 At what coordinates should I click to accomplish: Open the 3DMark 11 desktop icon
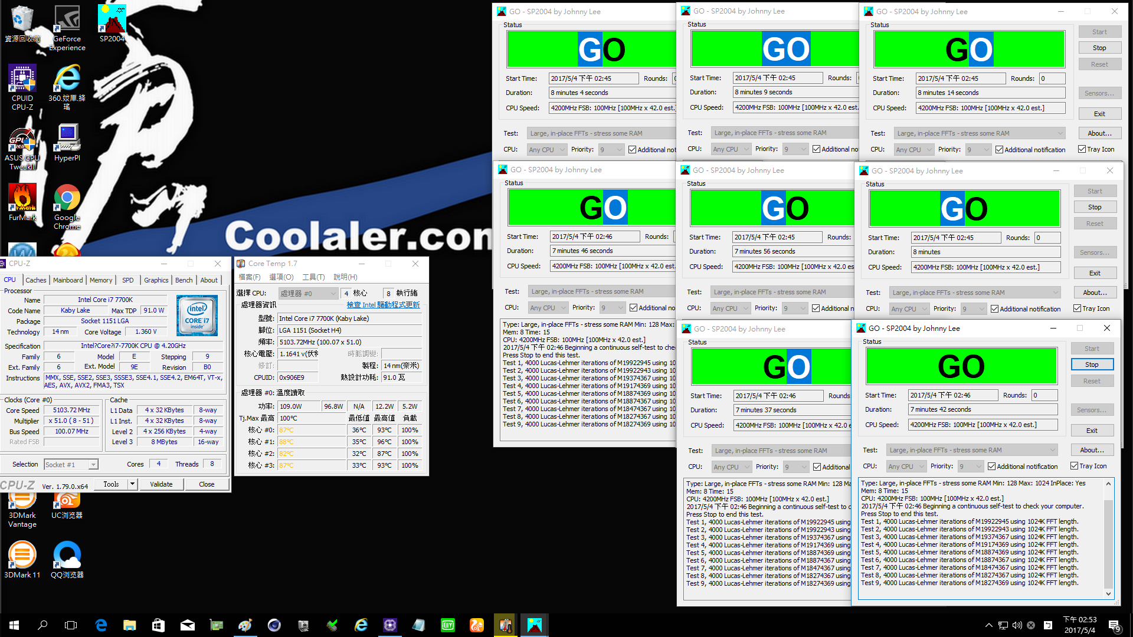pos(22,560)
